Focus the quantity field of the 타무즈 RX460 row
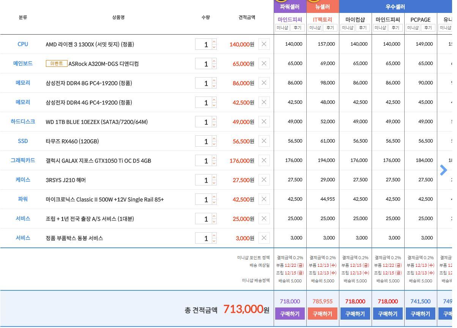Image resolution: width=457 pixels, height=328 pixels. (203, 141)
